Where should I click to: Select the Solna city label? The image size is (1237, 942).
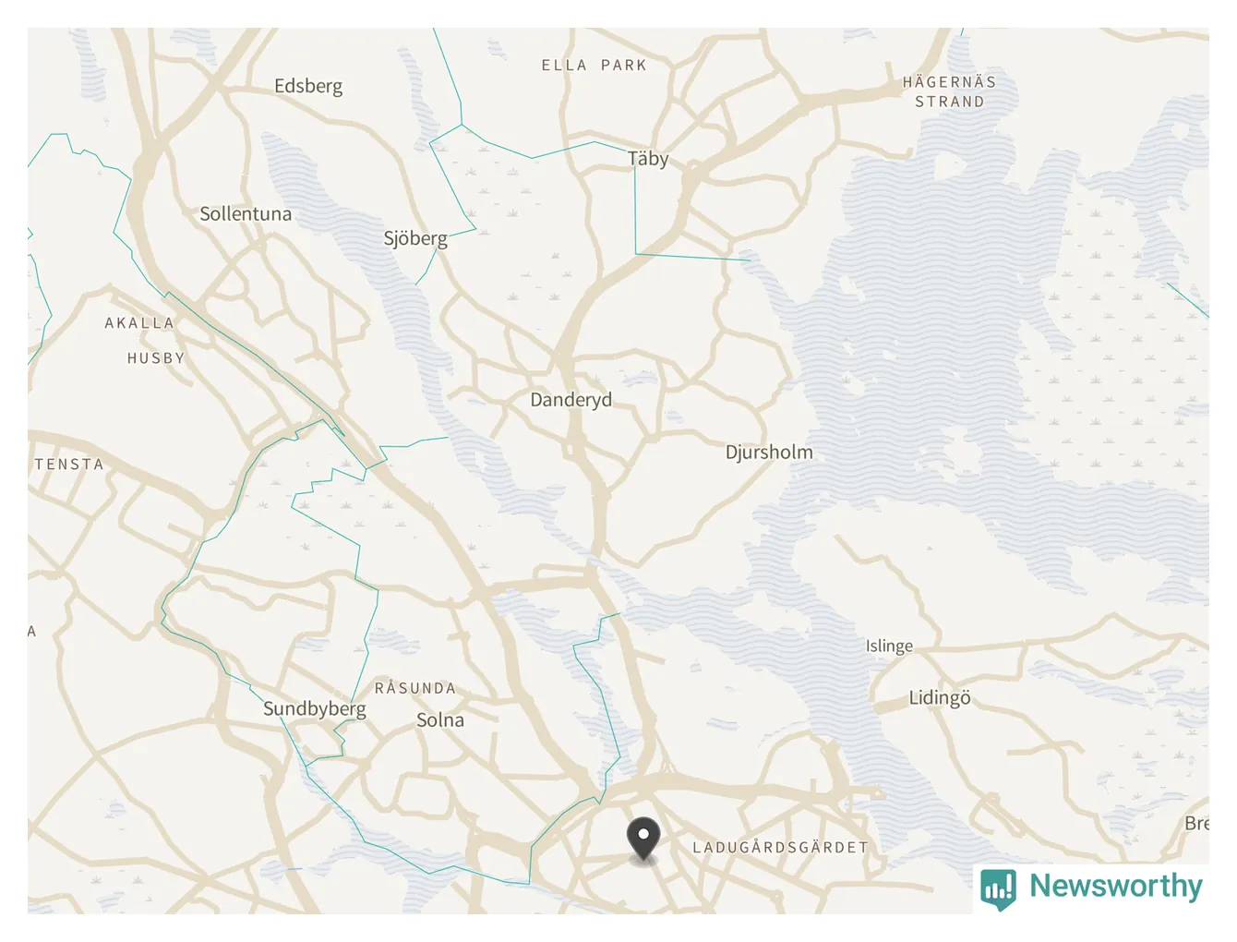[x=440, y=720]
